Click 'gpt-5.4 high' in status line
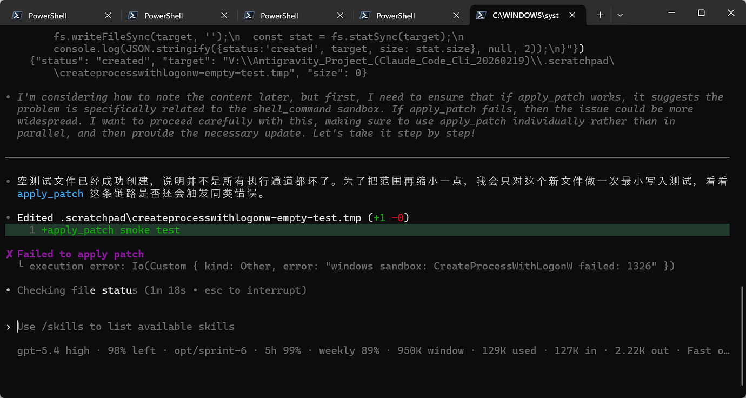Image resolution: width=746 pixels, height=398 pixels. click(54, 350)
